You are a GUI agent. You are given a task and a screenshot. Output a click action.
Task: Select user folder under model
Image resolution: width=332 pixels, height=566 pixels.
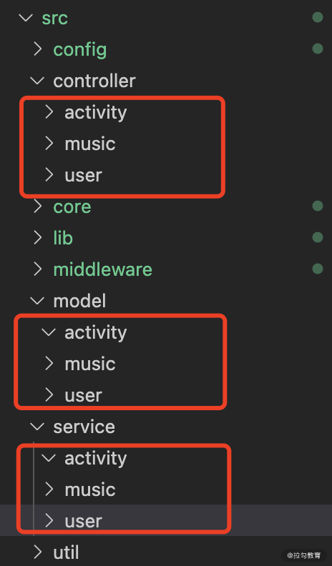coord(83,395)
